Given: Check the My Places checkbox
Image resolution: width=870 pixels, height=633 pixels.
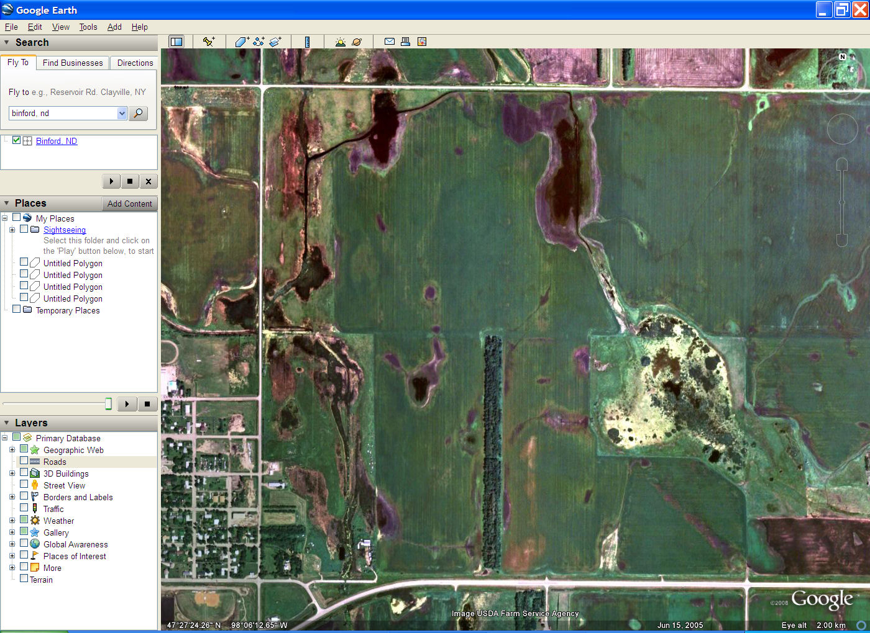Looking at the screenshot, I should tap(16, 217).
